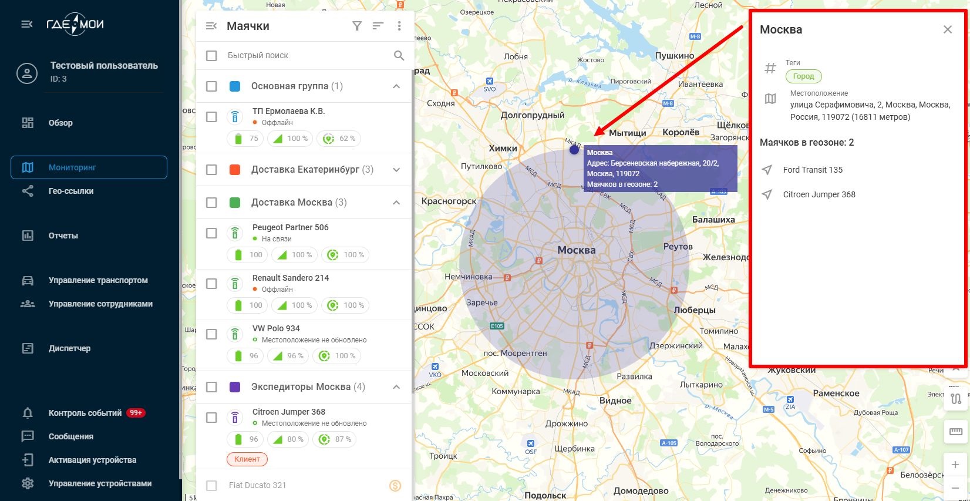
Task: Select the Peugeot Partner 506 checkbox
Action: pos(211,233)
